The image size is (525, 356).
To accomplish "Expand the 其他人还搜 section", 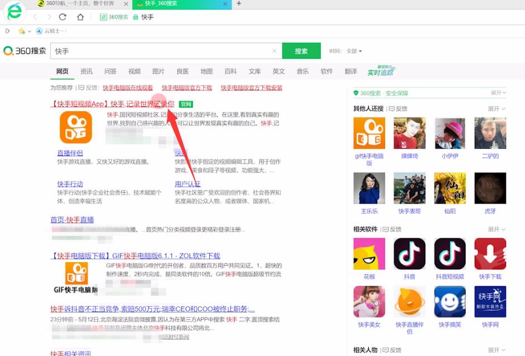I will pyautogui.click(x=497, y=109).
